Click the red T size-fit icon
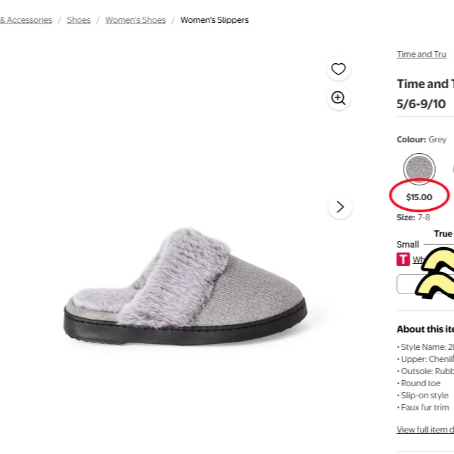The height and width of the screenshot is (454, 454). 403,259
